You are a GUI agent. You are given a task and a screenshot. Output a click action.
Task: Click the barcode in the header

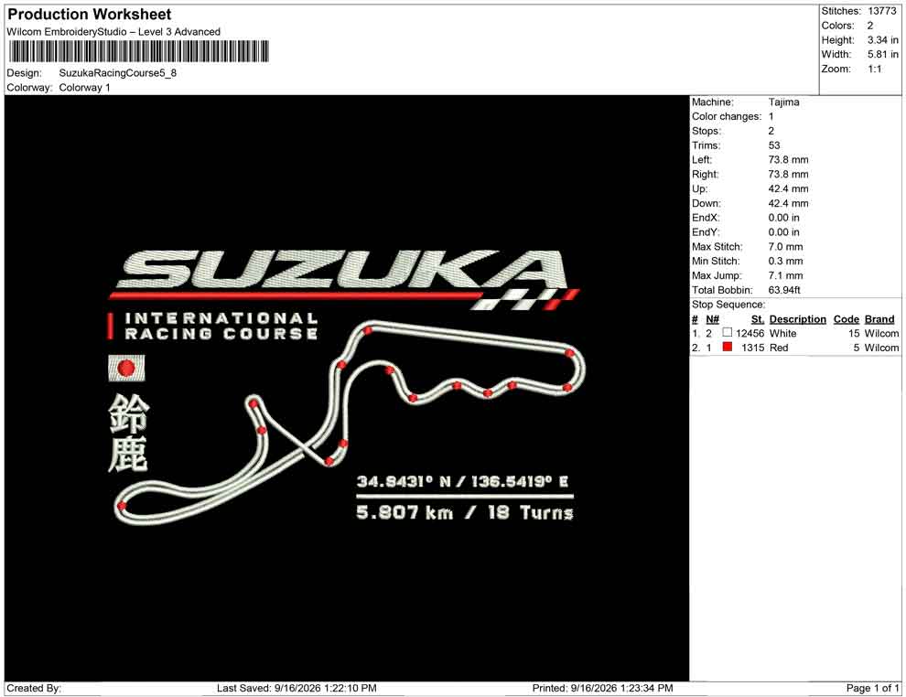pyautogui.click(x=138, y=51)
